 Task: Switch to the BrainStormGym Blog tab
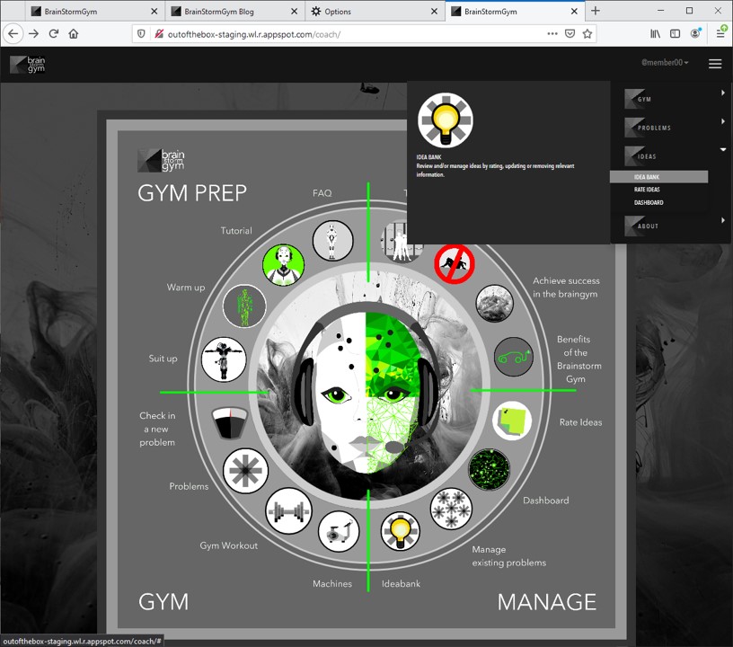[x=234, y=11]
